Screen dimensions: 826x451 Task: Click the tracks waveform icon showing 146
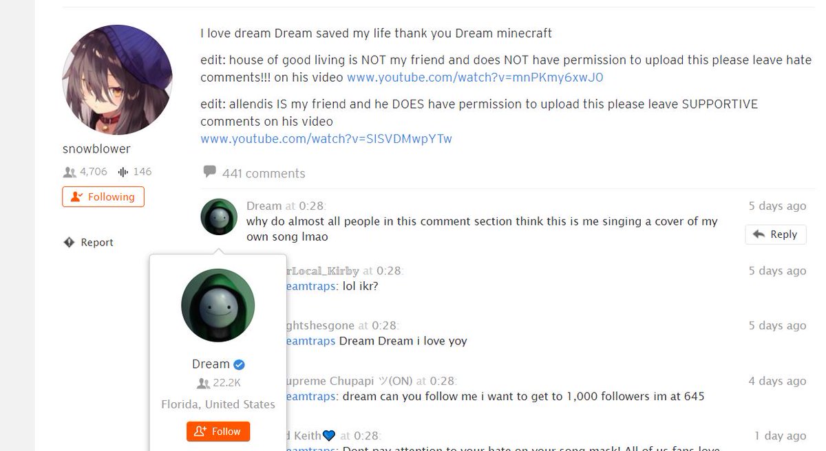(123, 172)
